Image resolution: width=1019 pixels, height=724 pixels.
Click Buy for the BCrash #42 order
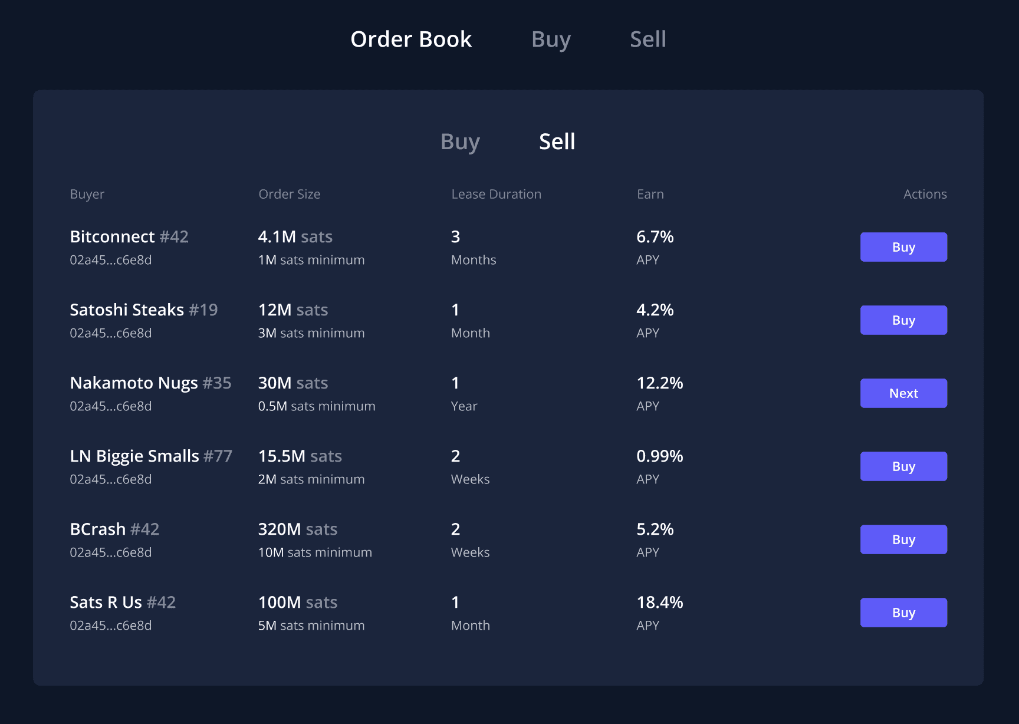pos(903,539)
